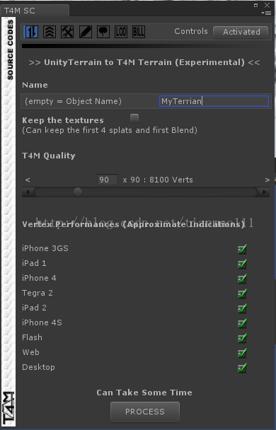The height and width of the screenshot is (430, 276).
Task: Click the SOURCE CODES side banner
Action: (x=10, y=50)
